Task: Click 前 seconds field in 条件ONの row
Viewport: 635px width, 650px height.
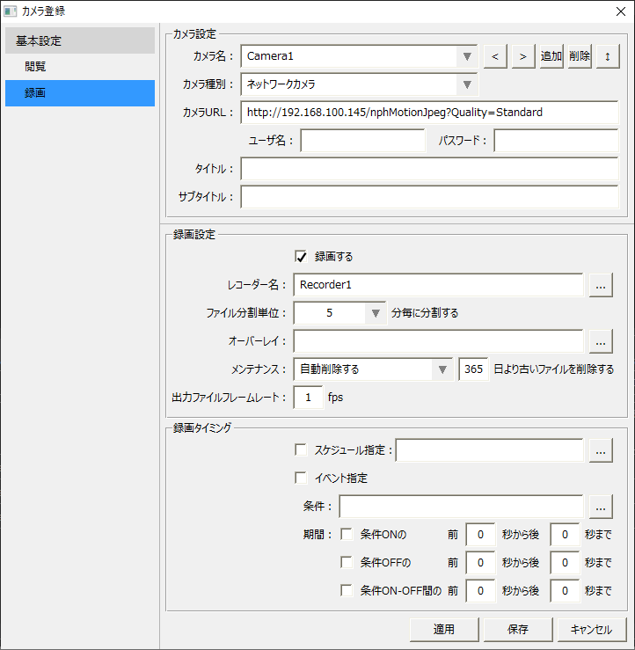Action: (480, 535)
